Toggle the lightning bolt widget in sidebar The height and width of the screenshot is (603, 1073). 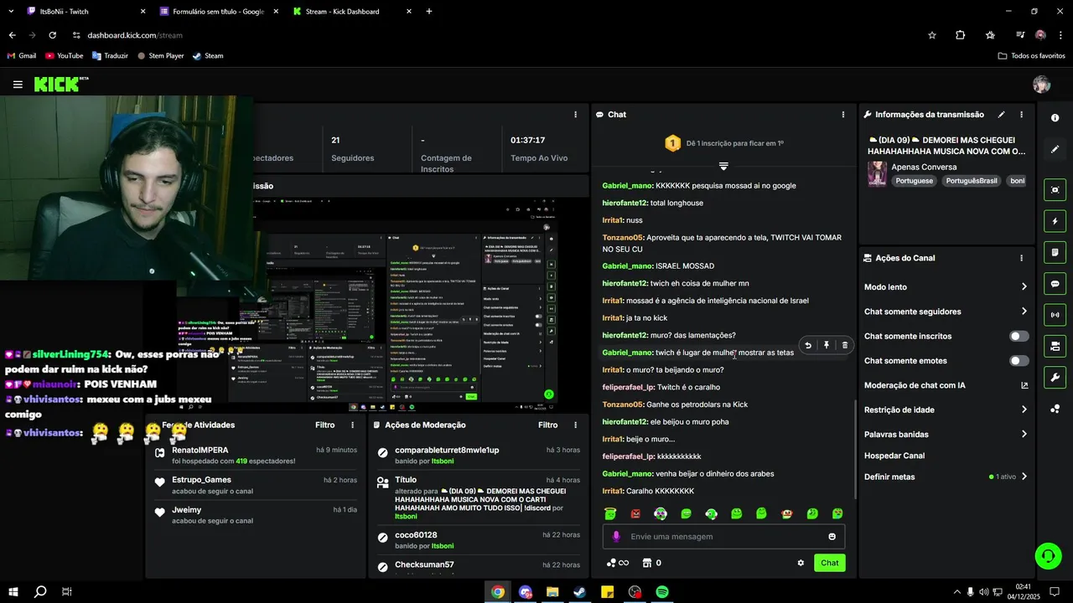[x=1055, y=221]
